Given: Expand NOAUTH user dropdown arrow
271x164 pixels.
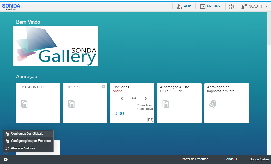Looking at the screenshot, I should (266, 6).
